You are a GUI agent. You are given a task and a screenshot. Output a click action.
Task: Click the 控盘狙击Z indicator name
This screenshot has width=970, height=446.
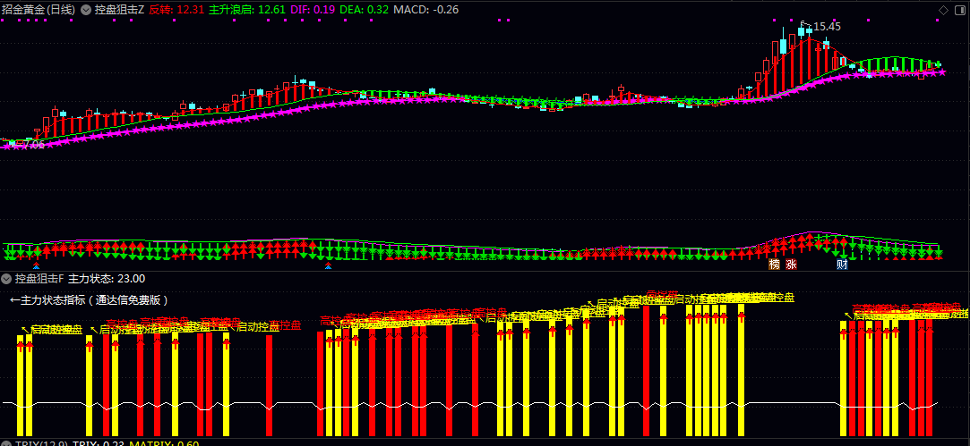coord(119,10)
